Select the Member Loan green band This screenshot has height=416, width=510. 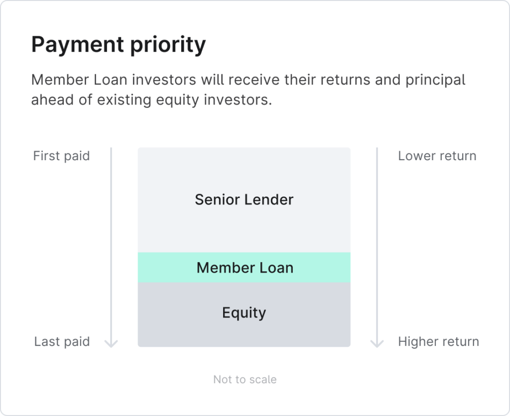[x=244, y=268]
